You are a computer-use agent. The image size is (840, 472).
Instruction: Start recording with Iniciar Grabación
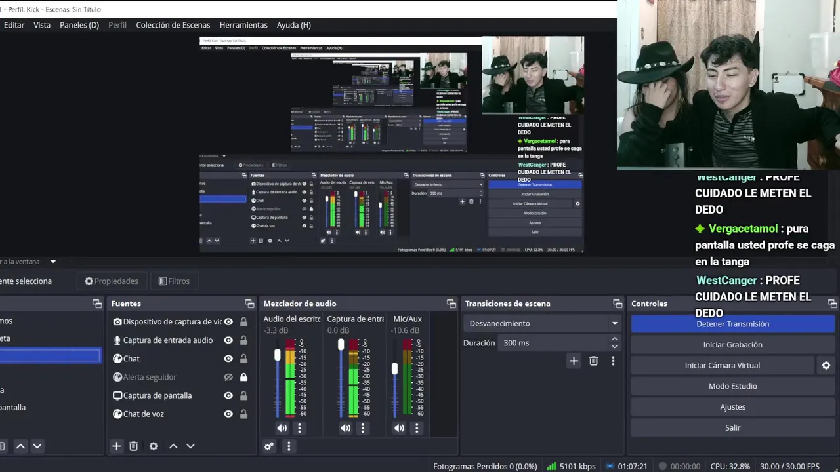(732, 345)
